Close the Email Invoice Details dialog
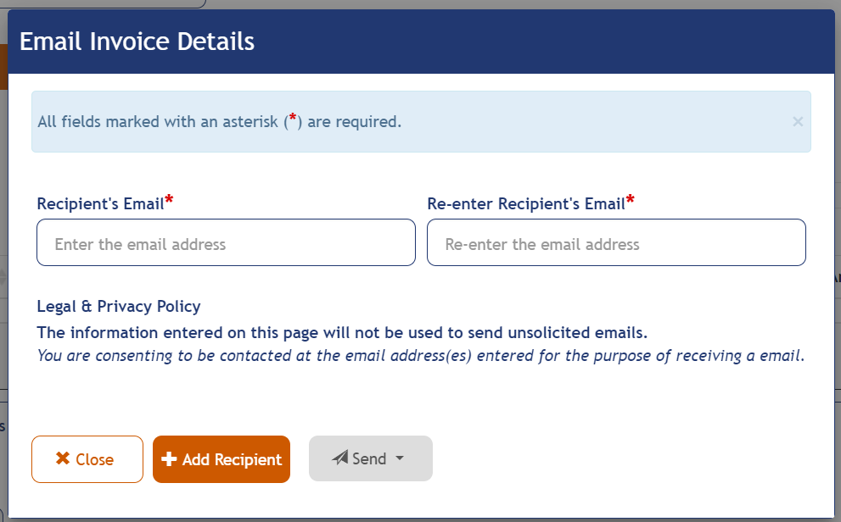The width and height of the screenshot is (841, 522). (x=87, y=458)
